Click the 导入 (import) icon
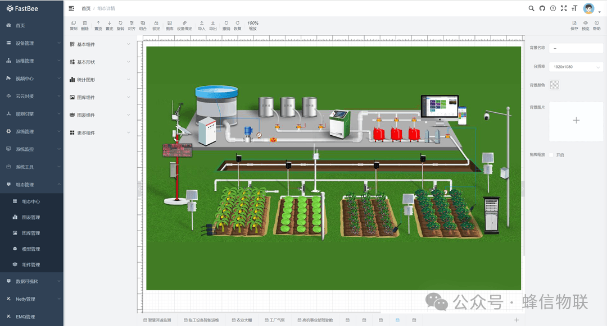 202,25
